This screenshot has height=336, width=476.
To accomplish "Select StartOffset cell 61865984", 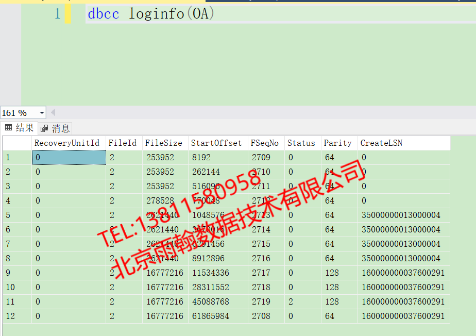I will click(x=218, y=316).
